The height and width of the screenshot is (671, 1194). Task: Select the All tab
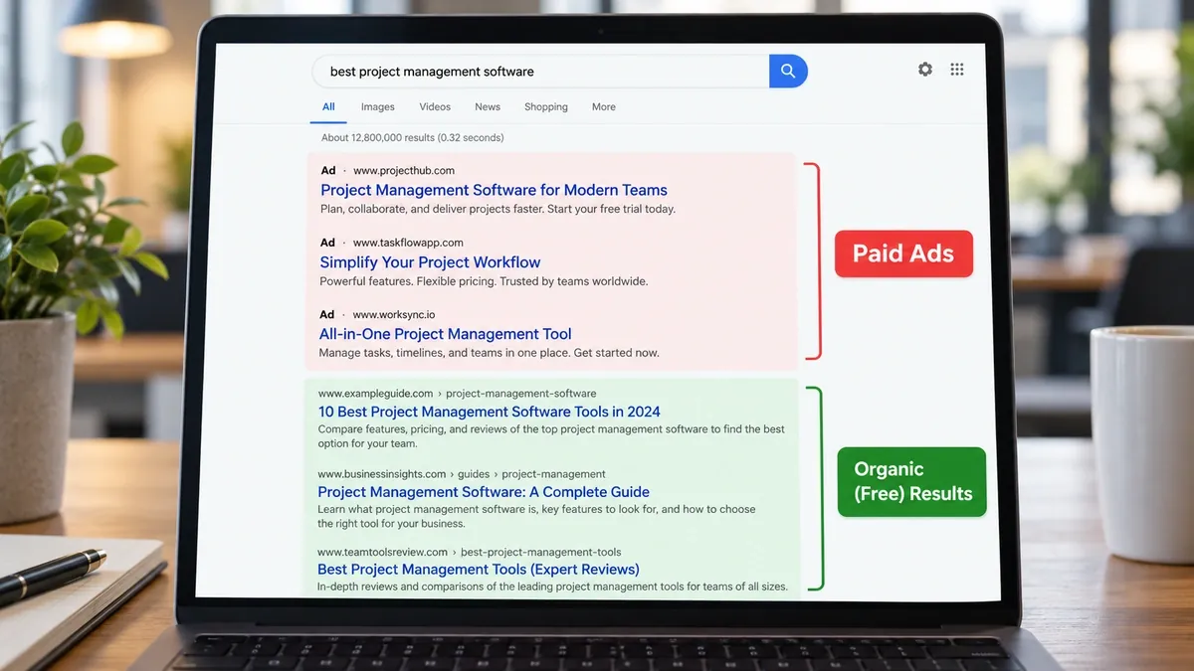tap(328, 106)
